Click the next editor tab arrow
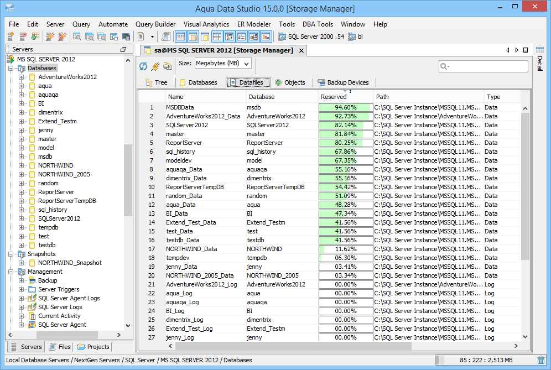 pyautogui.click(x=517, y=50)
